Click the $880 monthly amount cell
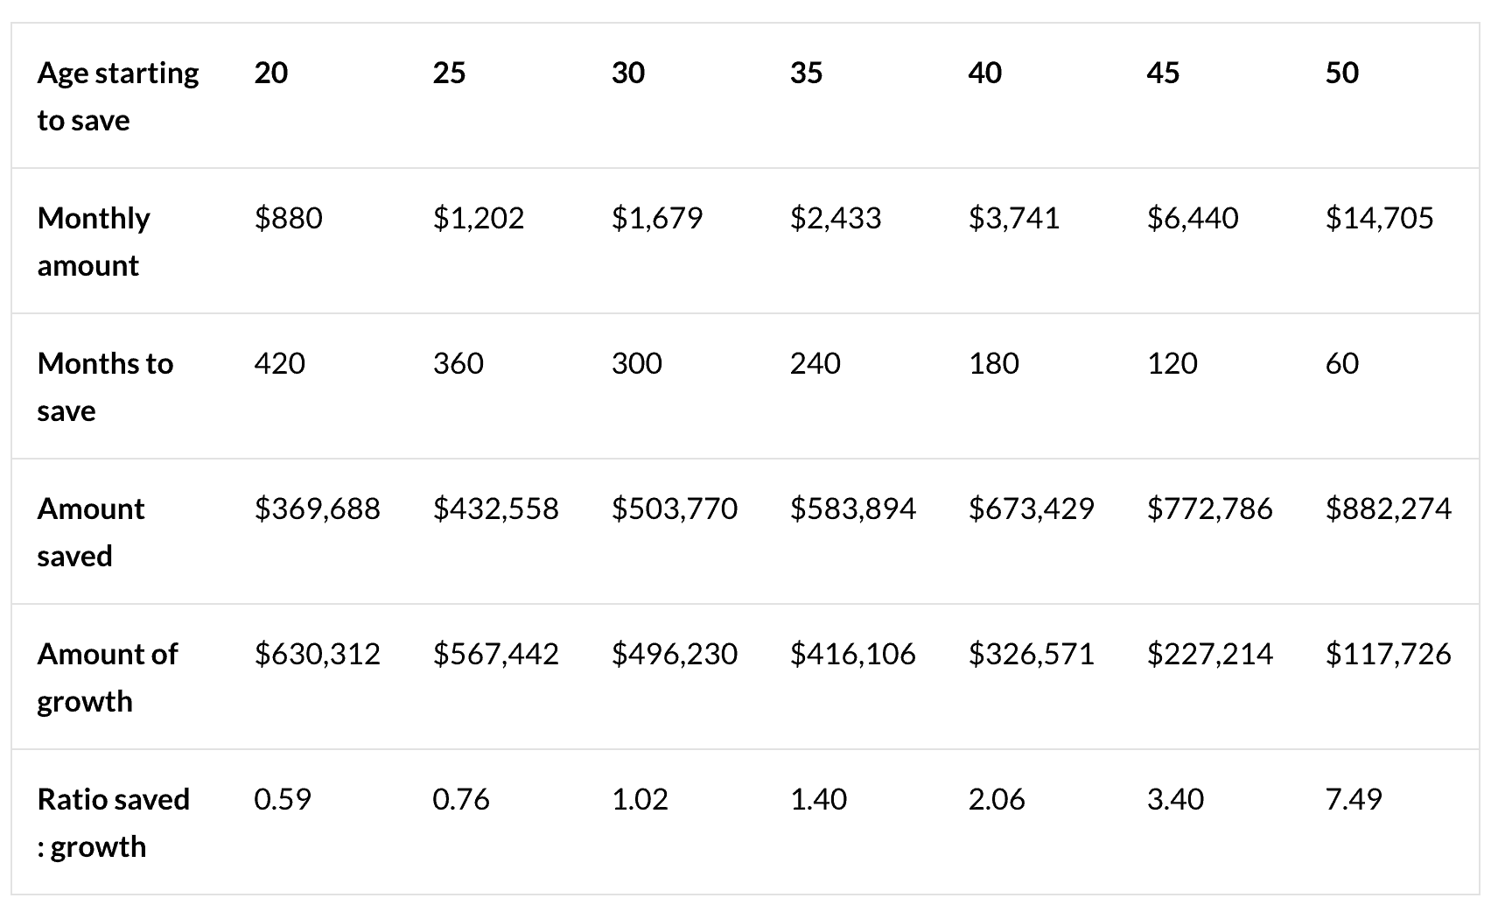The image size is (1491, 905). click(x=289, y=218)
